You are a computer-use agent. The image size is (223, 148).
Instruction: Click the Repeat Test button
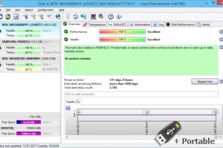coord(205,82)
